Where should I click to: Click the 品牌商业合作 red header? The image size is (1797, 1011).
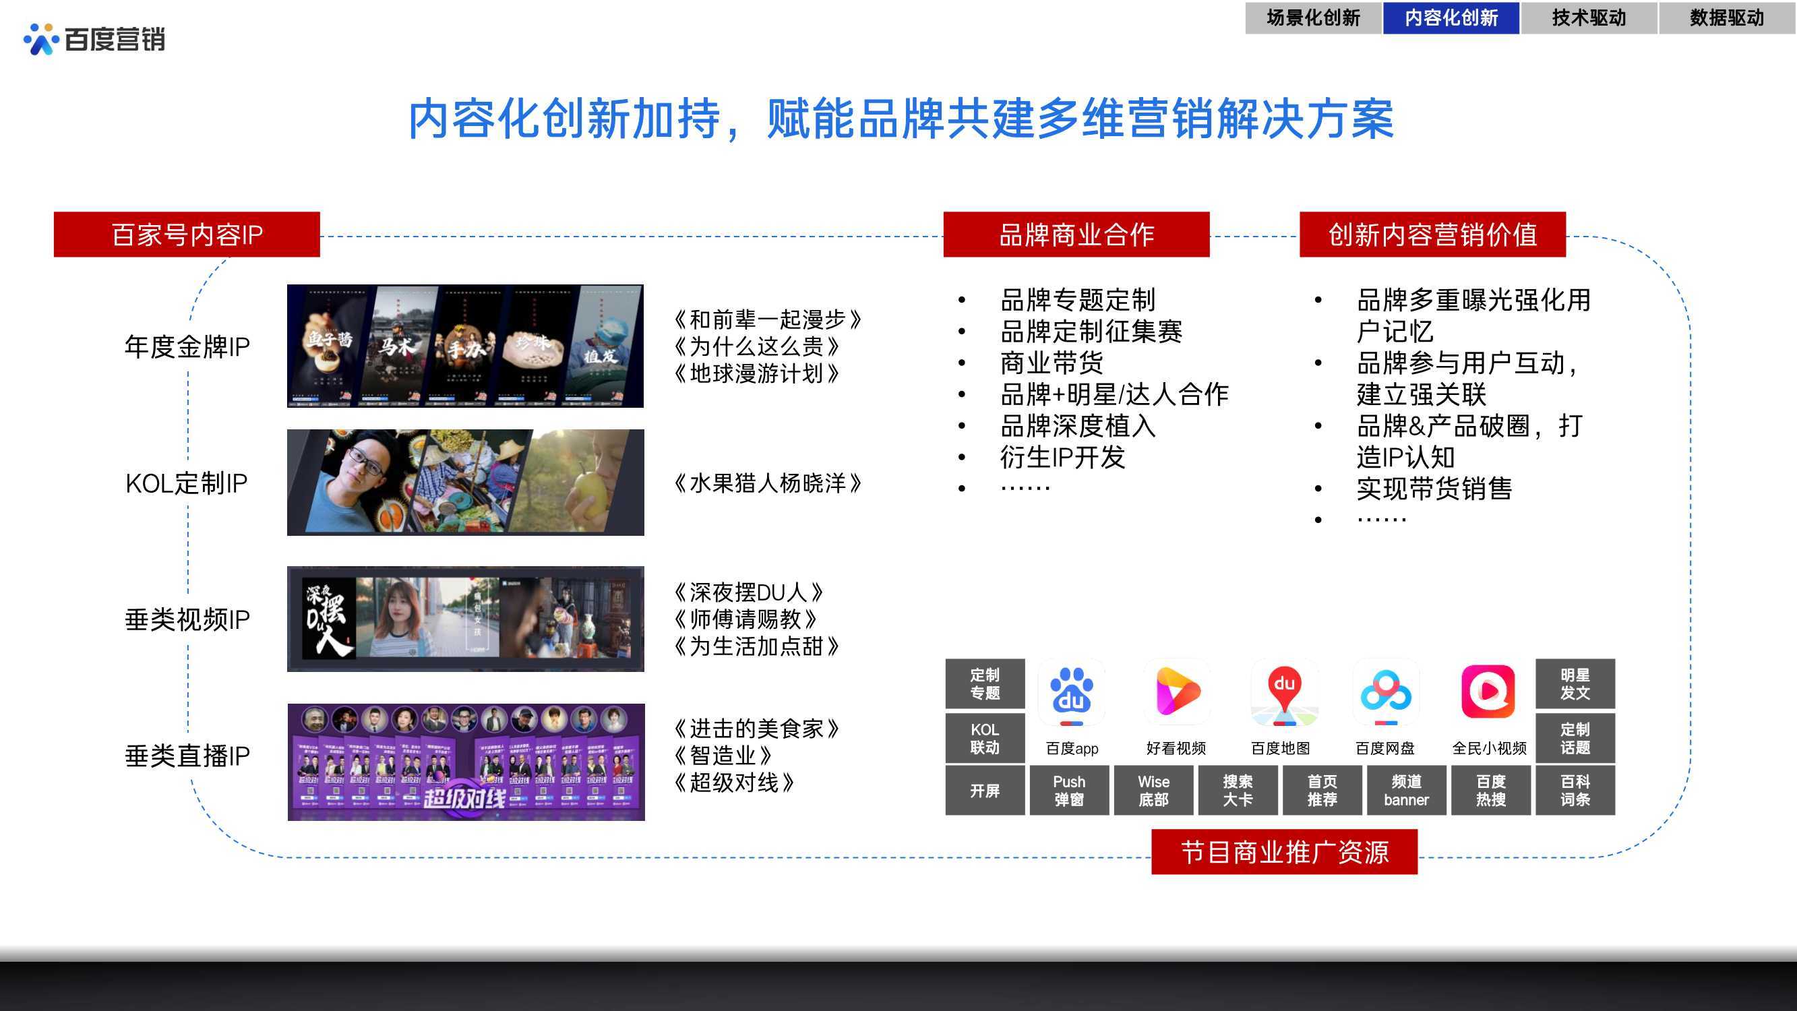coord(1076,235)
